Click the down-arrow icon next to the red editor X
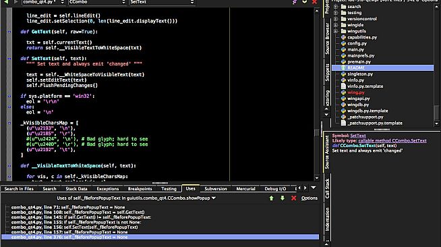 click(x=305, y=2)
